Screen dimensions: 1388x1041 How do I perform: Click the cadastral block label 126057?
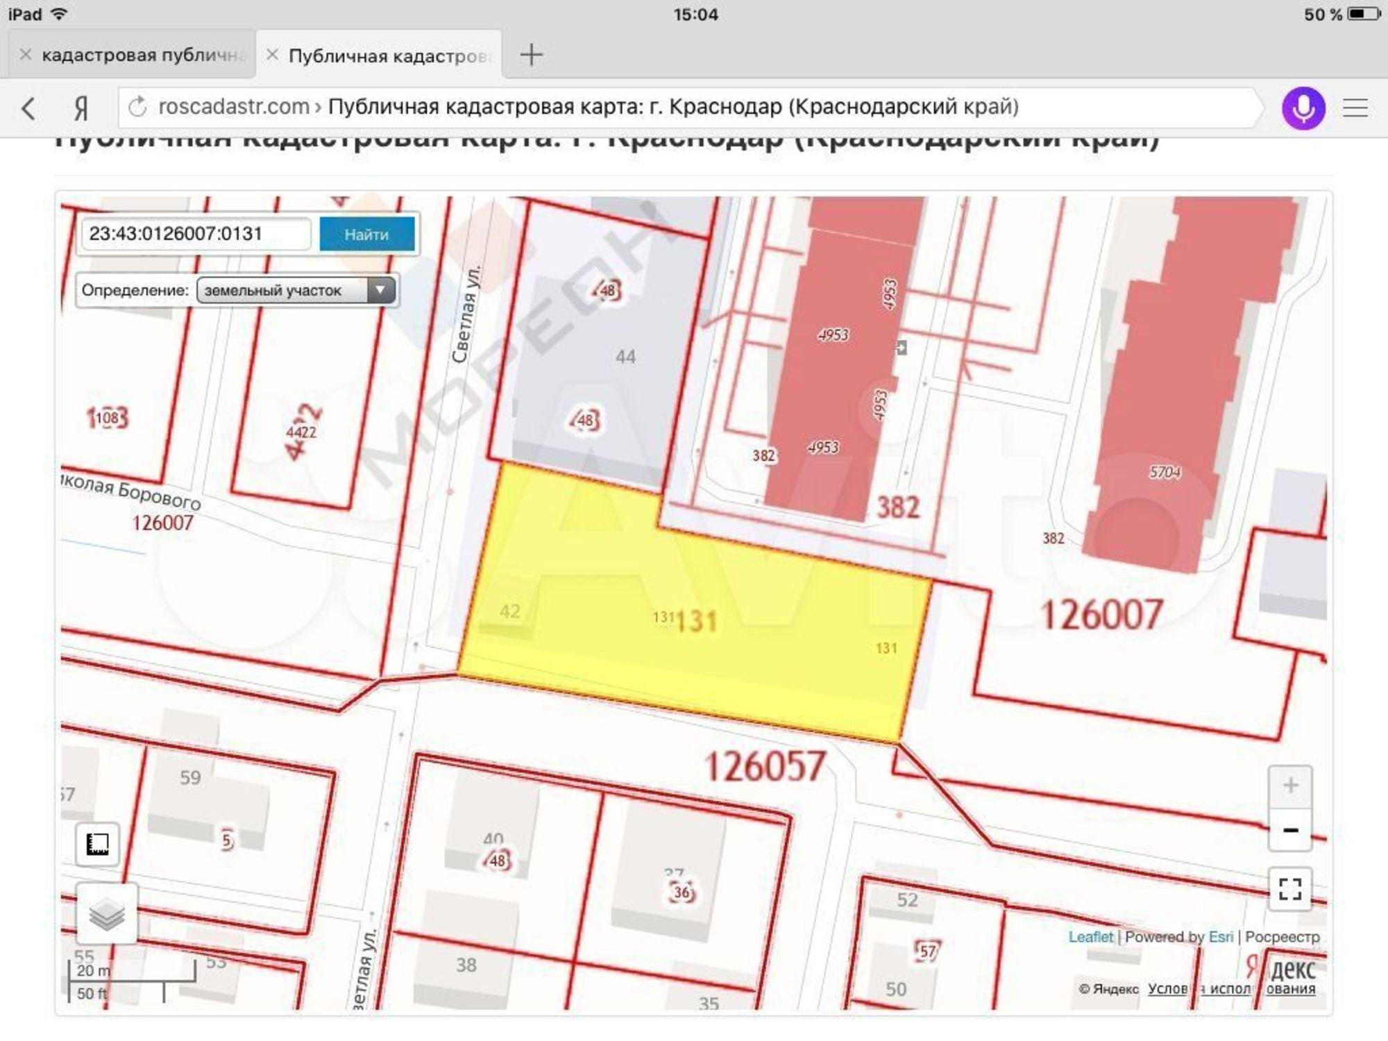tap(765, 767)
